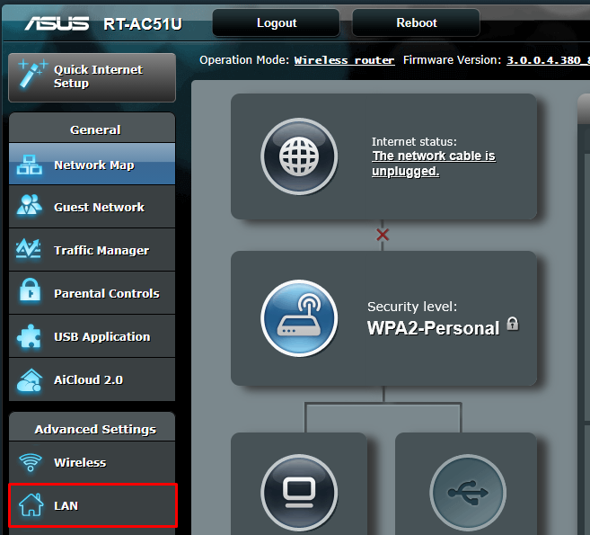Open Wireless advanced settings
This screenshot has height=535, width=590.
[x=92, y=462]
